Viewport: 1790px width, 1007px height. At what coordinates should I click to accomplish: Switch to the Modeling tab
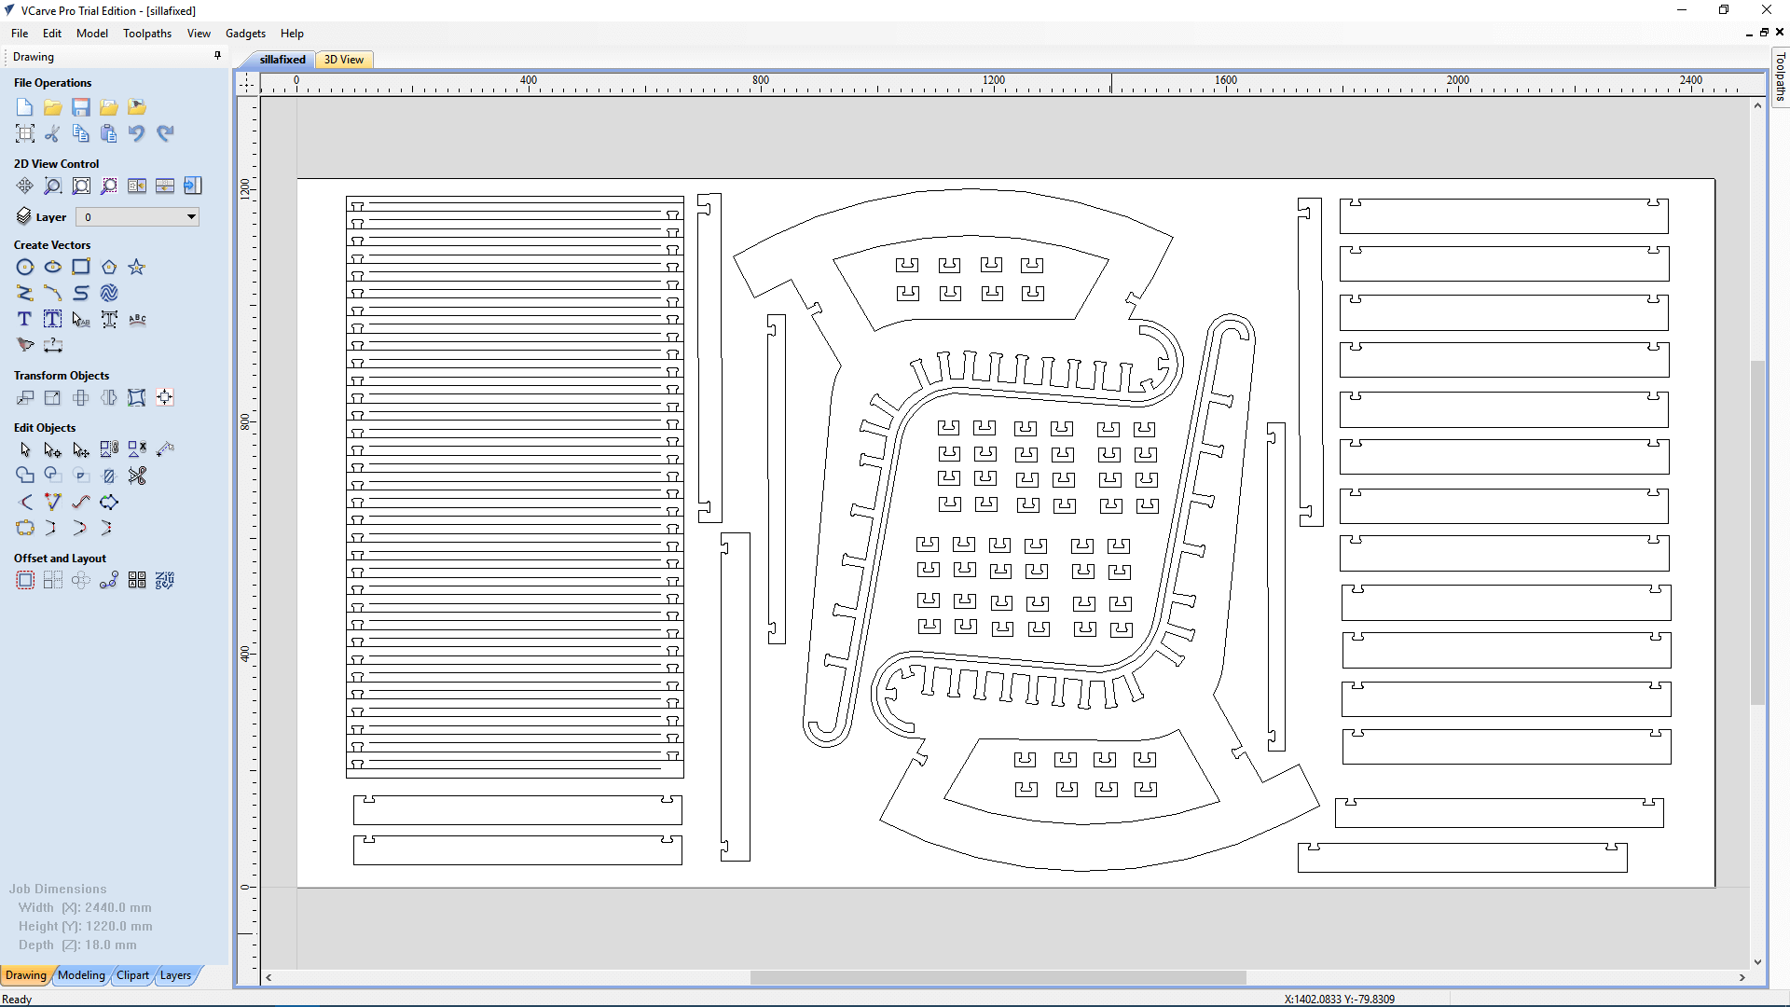tap(81, 975)
